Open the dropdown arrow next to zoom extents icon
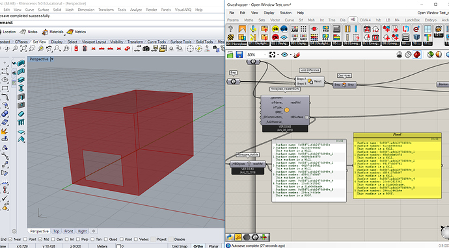 [277, 55]
